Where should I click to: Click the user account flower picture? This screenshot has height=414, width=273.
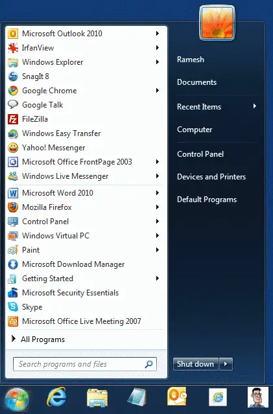click(217, 23)
